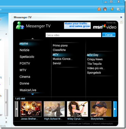Open the shield butterfly icon in toolbar

click(x=112, y=9)
